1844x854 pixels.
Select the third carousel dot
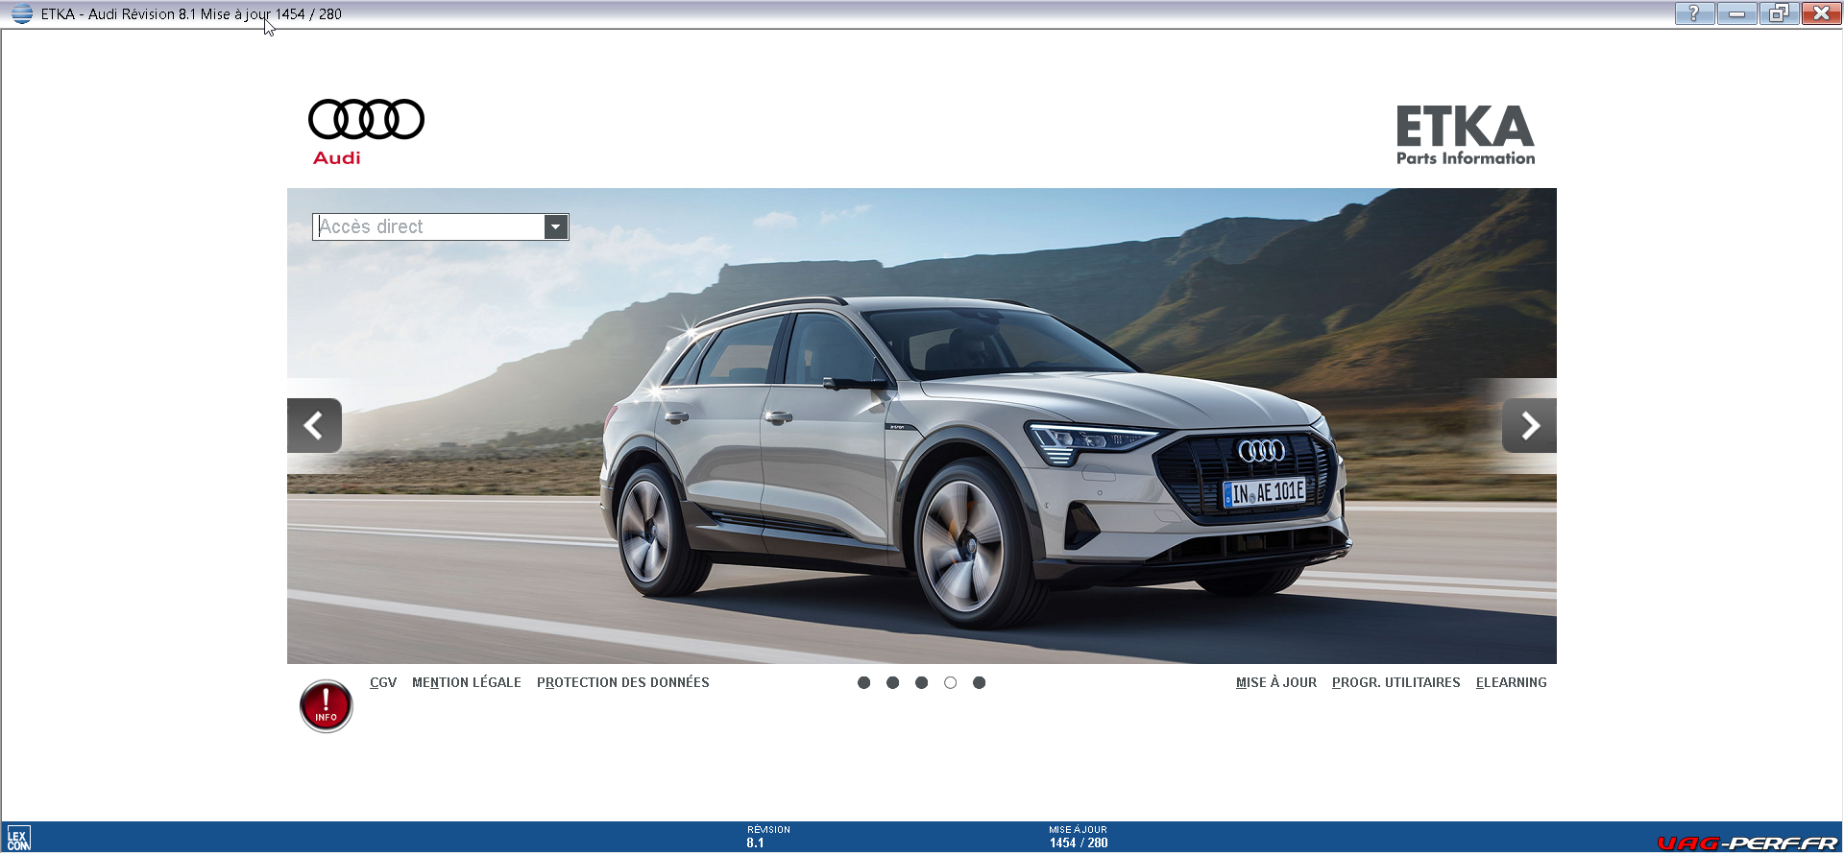(x=921, y=683)
